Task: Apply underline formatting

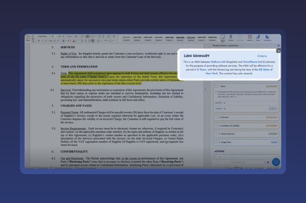Action: click(45, 41)
